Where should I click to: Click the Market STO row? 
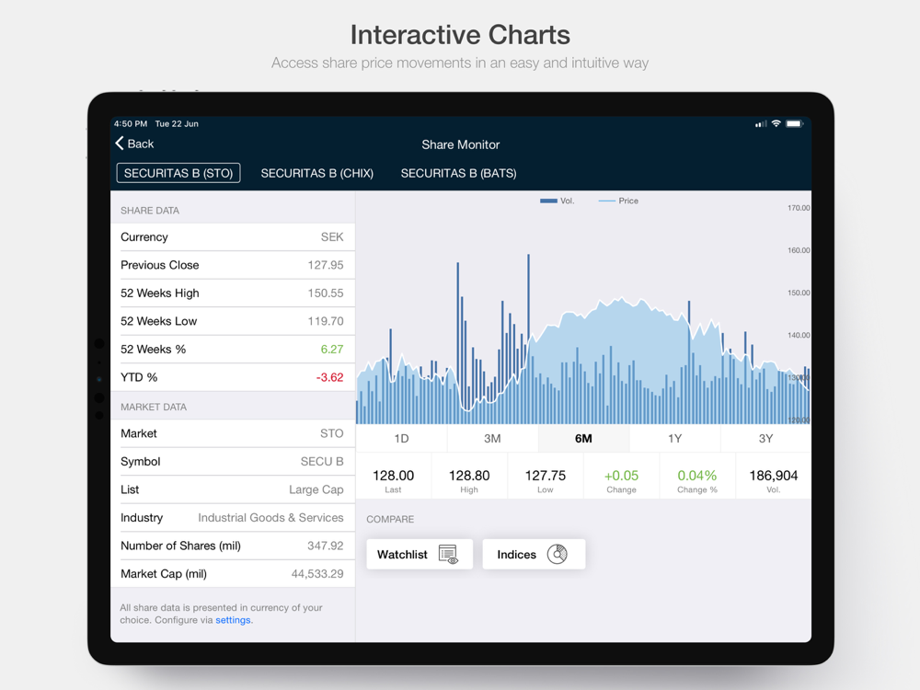point(233,433)
